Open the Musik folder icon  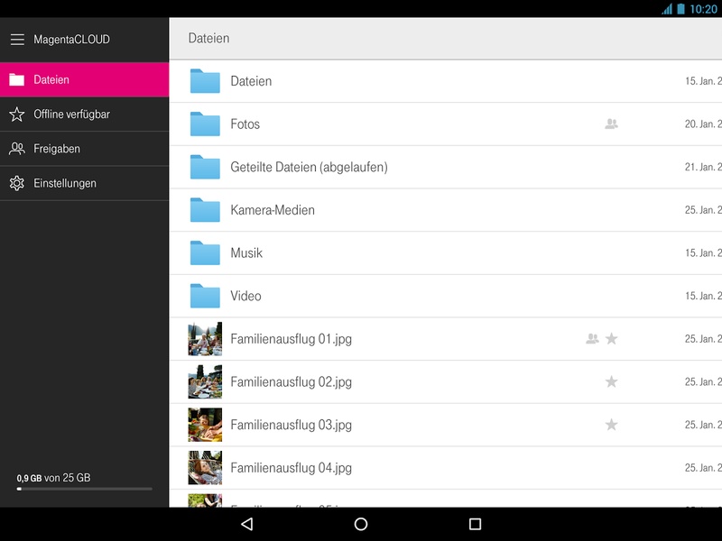click(x=205, y=252)
